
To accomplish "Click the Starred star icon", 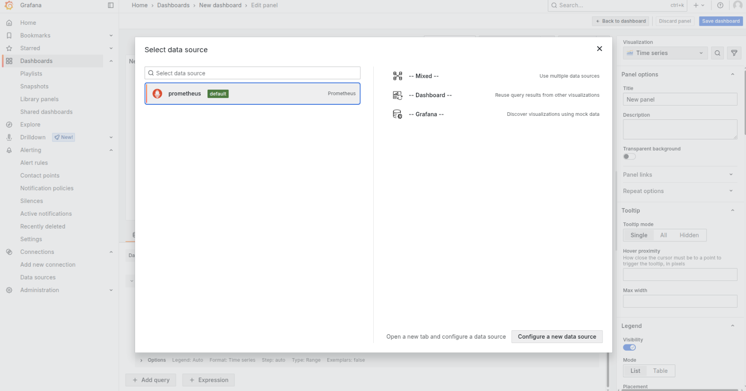I will 9,48.
